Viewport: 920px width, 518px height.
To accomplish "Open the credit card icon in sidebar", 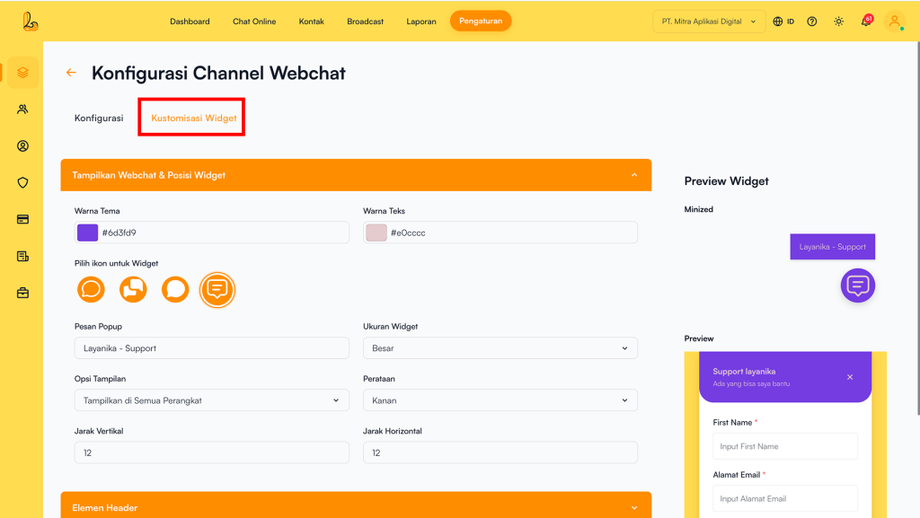I will (22, 219).
